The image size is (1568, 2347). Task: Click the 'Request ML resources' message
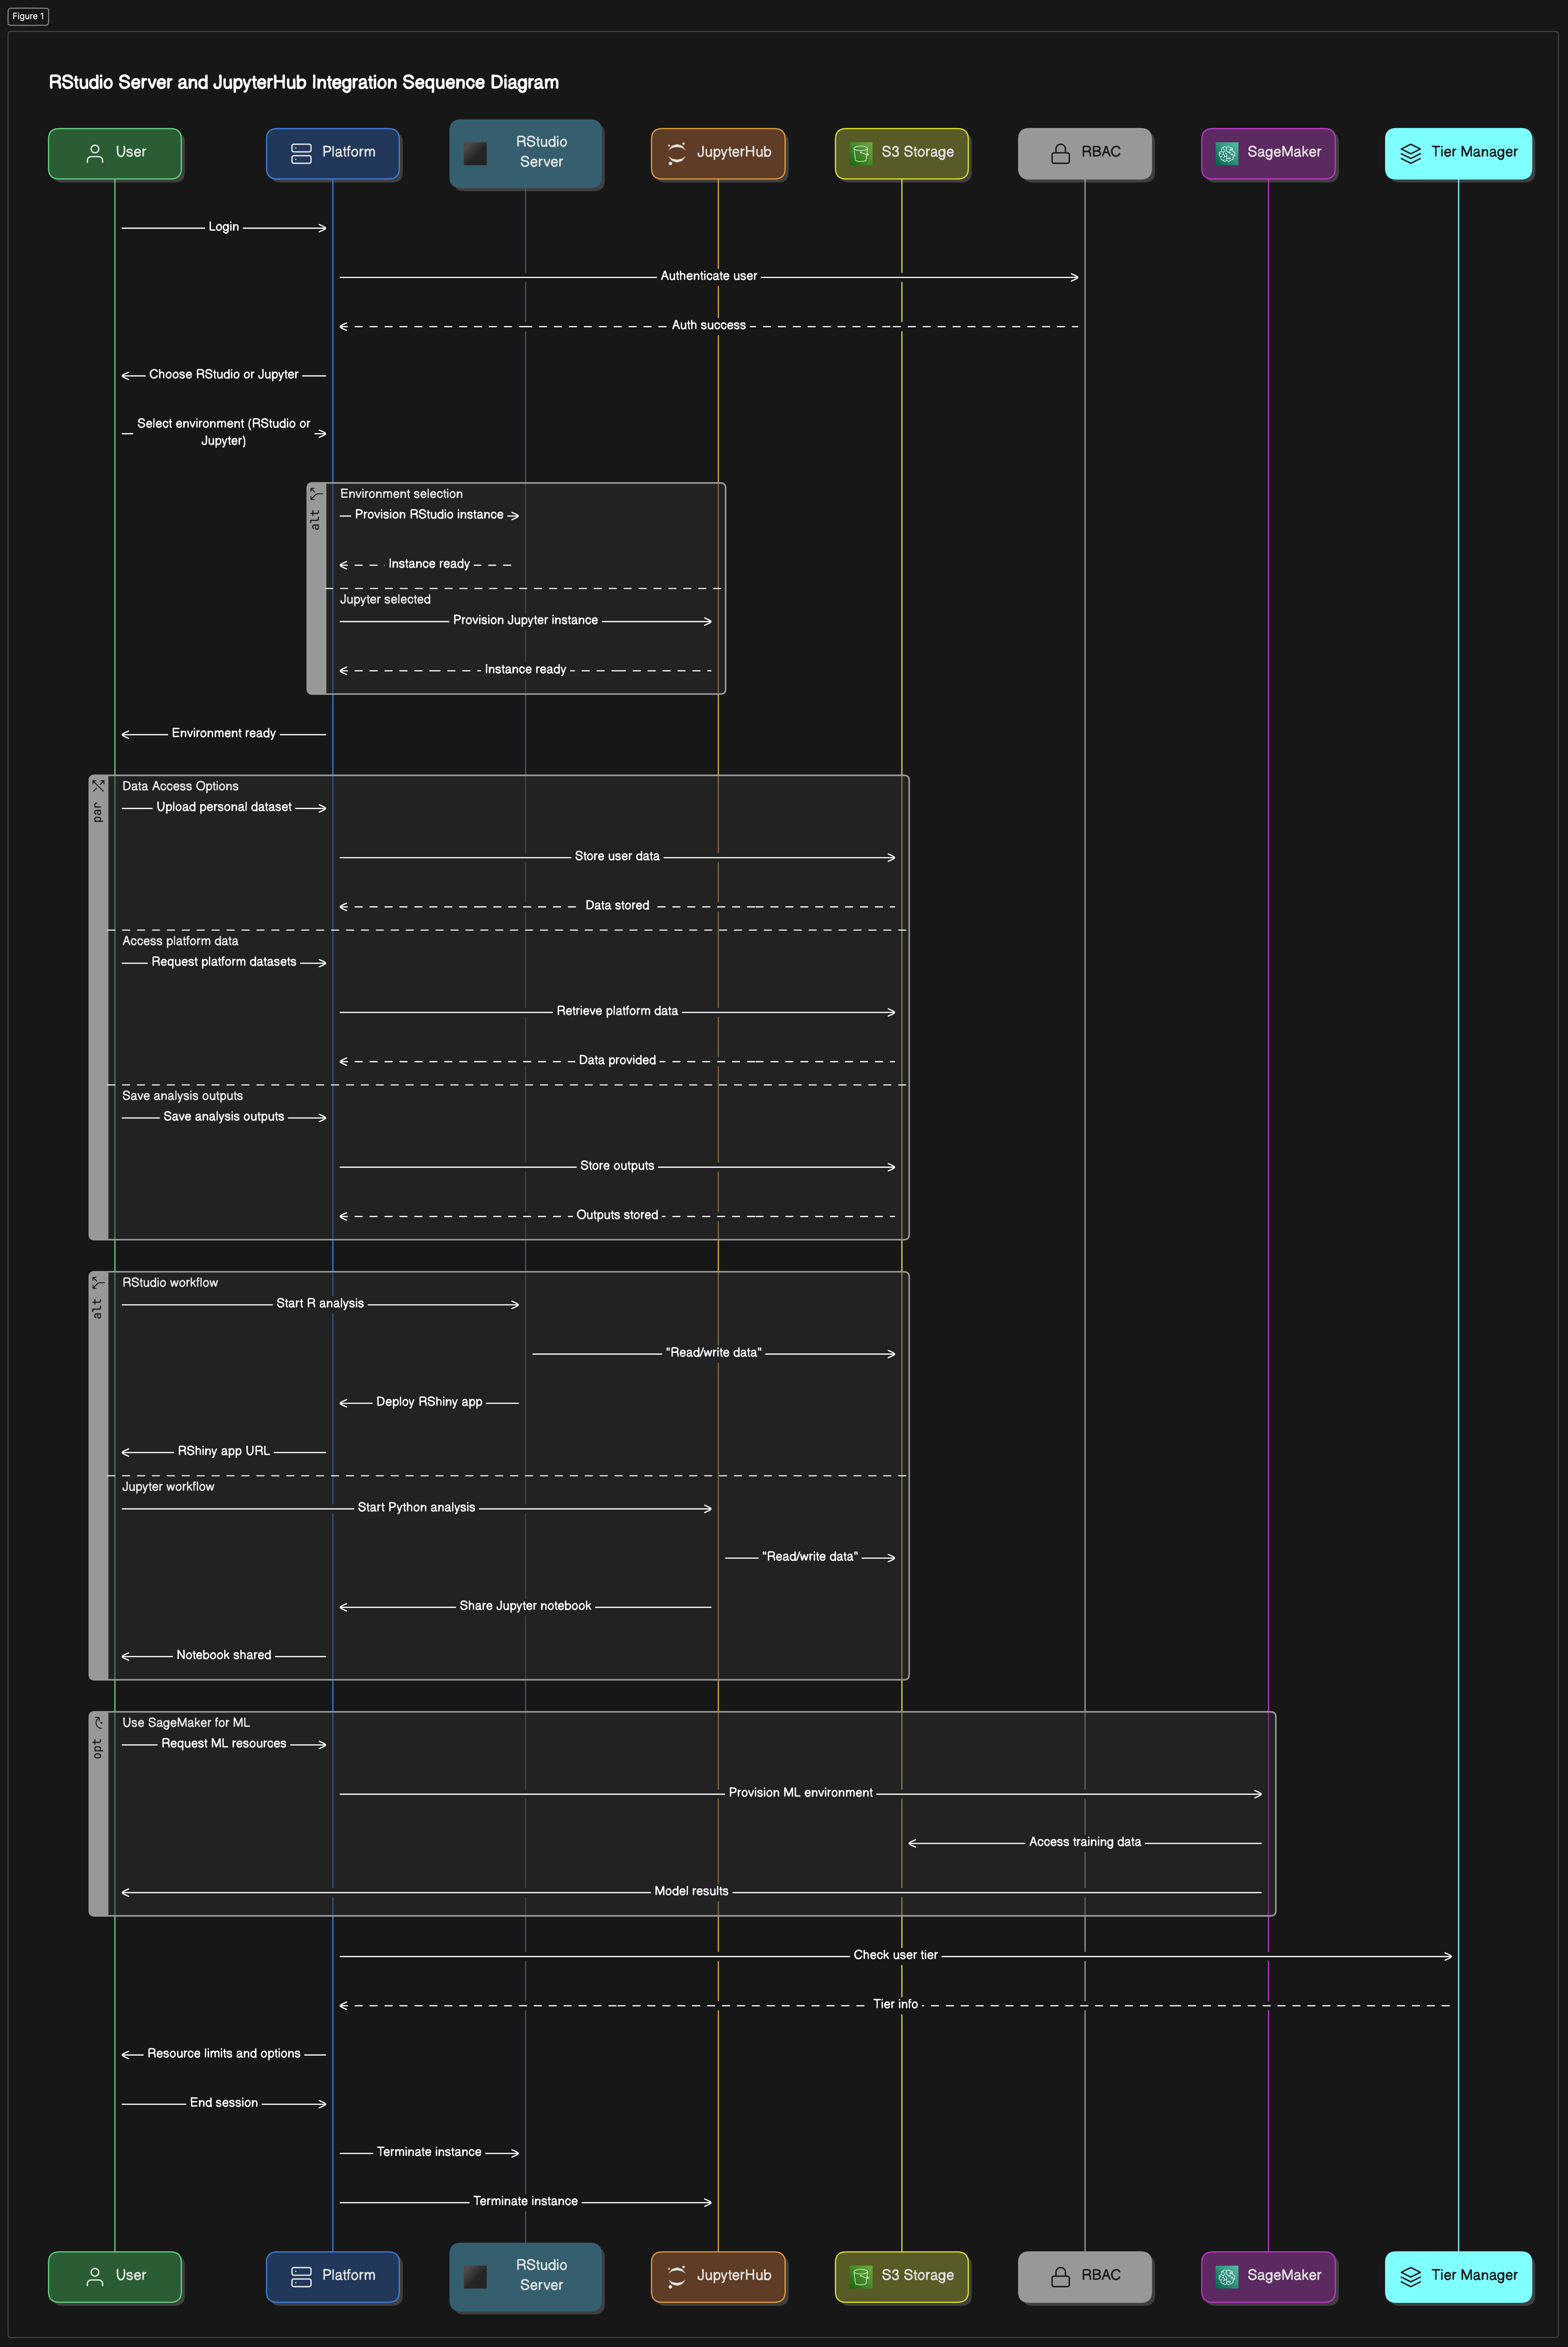pyautogui.click(x=224, y=1744)
